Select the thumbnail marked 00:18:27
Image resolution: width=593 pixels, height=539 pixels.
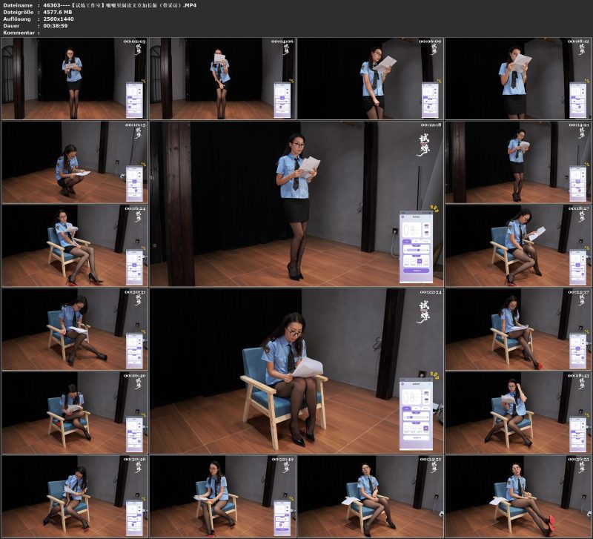518,245
